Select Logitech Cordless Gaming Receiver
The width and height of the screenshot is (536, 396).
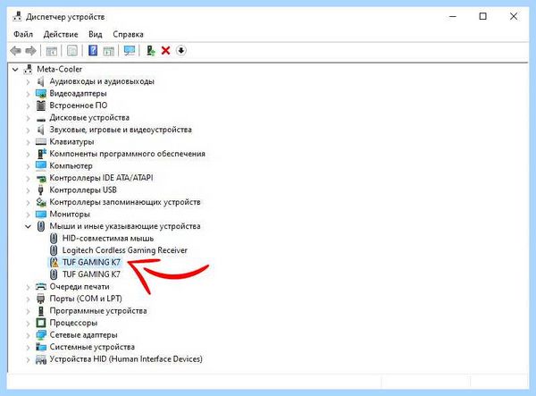click(x=125, y=250)
